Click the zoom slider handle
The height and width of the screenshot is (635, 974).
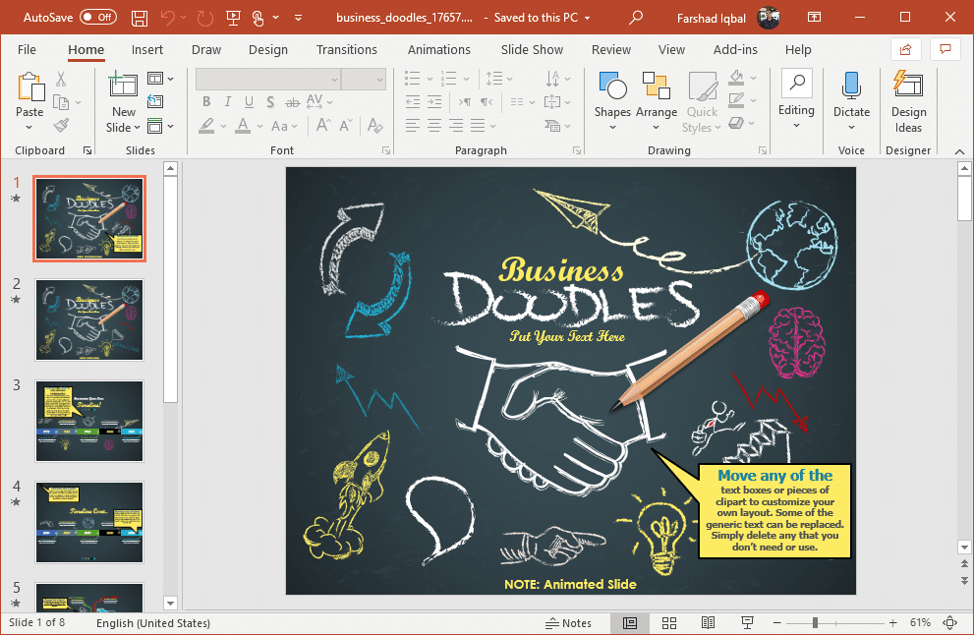[815, 623]
